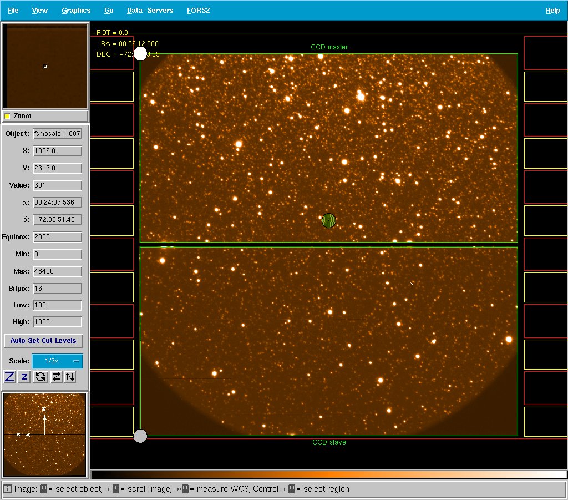Click the High cut level input field
Viewport: 568px width, 500px height.
tap(57, 322)
